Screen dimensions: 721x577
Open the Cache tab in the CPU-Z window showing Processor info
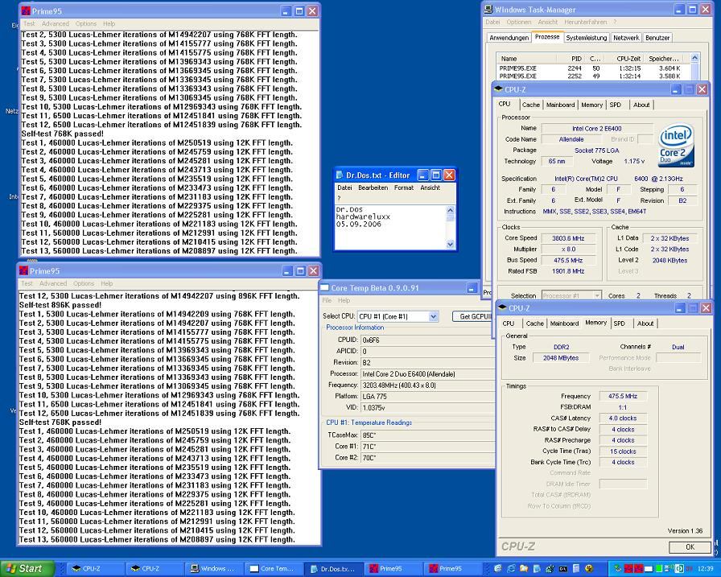[530, 105]
